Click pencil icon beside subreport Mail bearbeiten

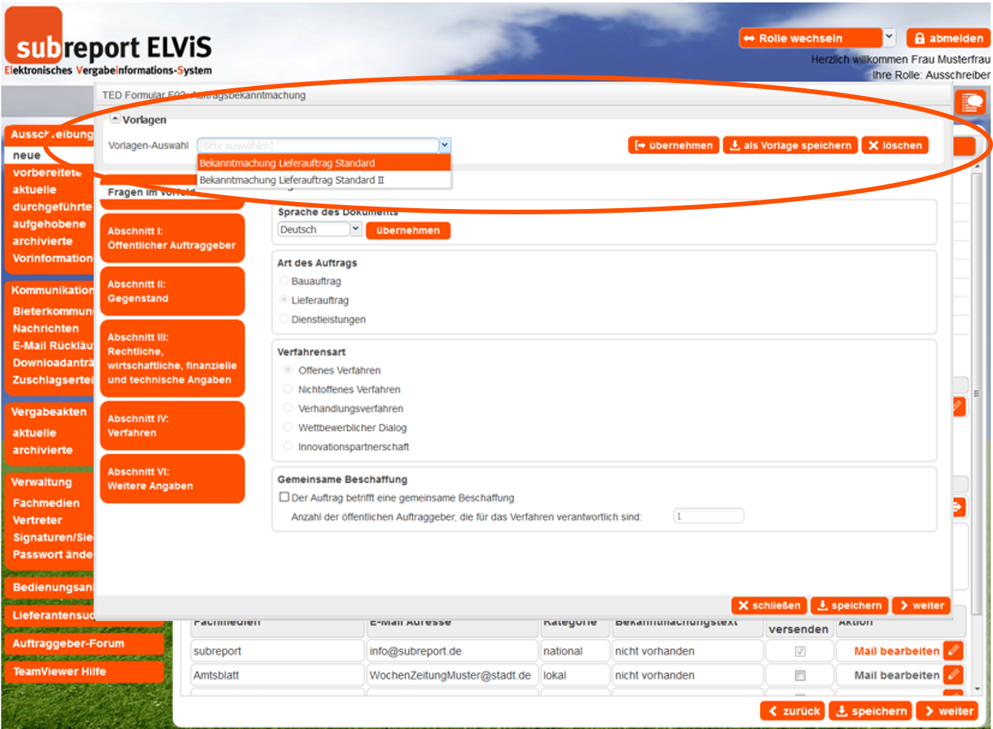[x=953, y=651]
